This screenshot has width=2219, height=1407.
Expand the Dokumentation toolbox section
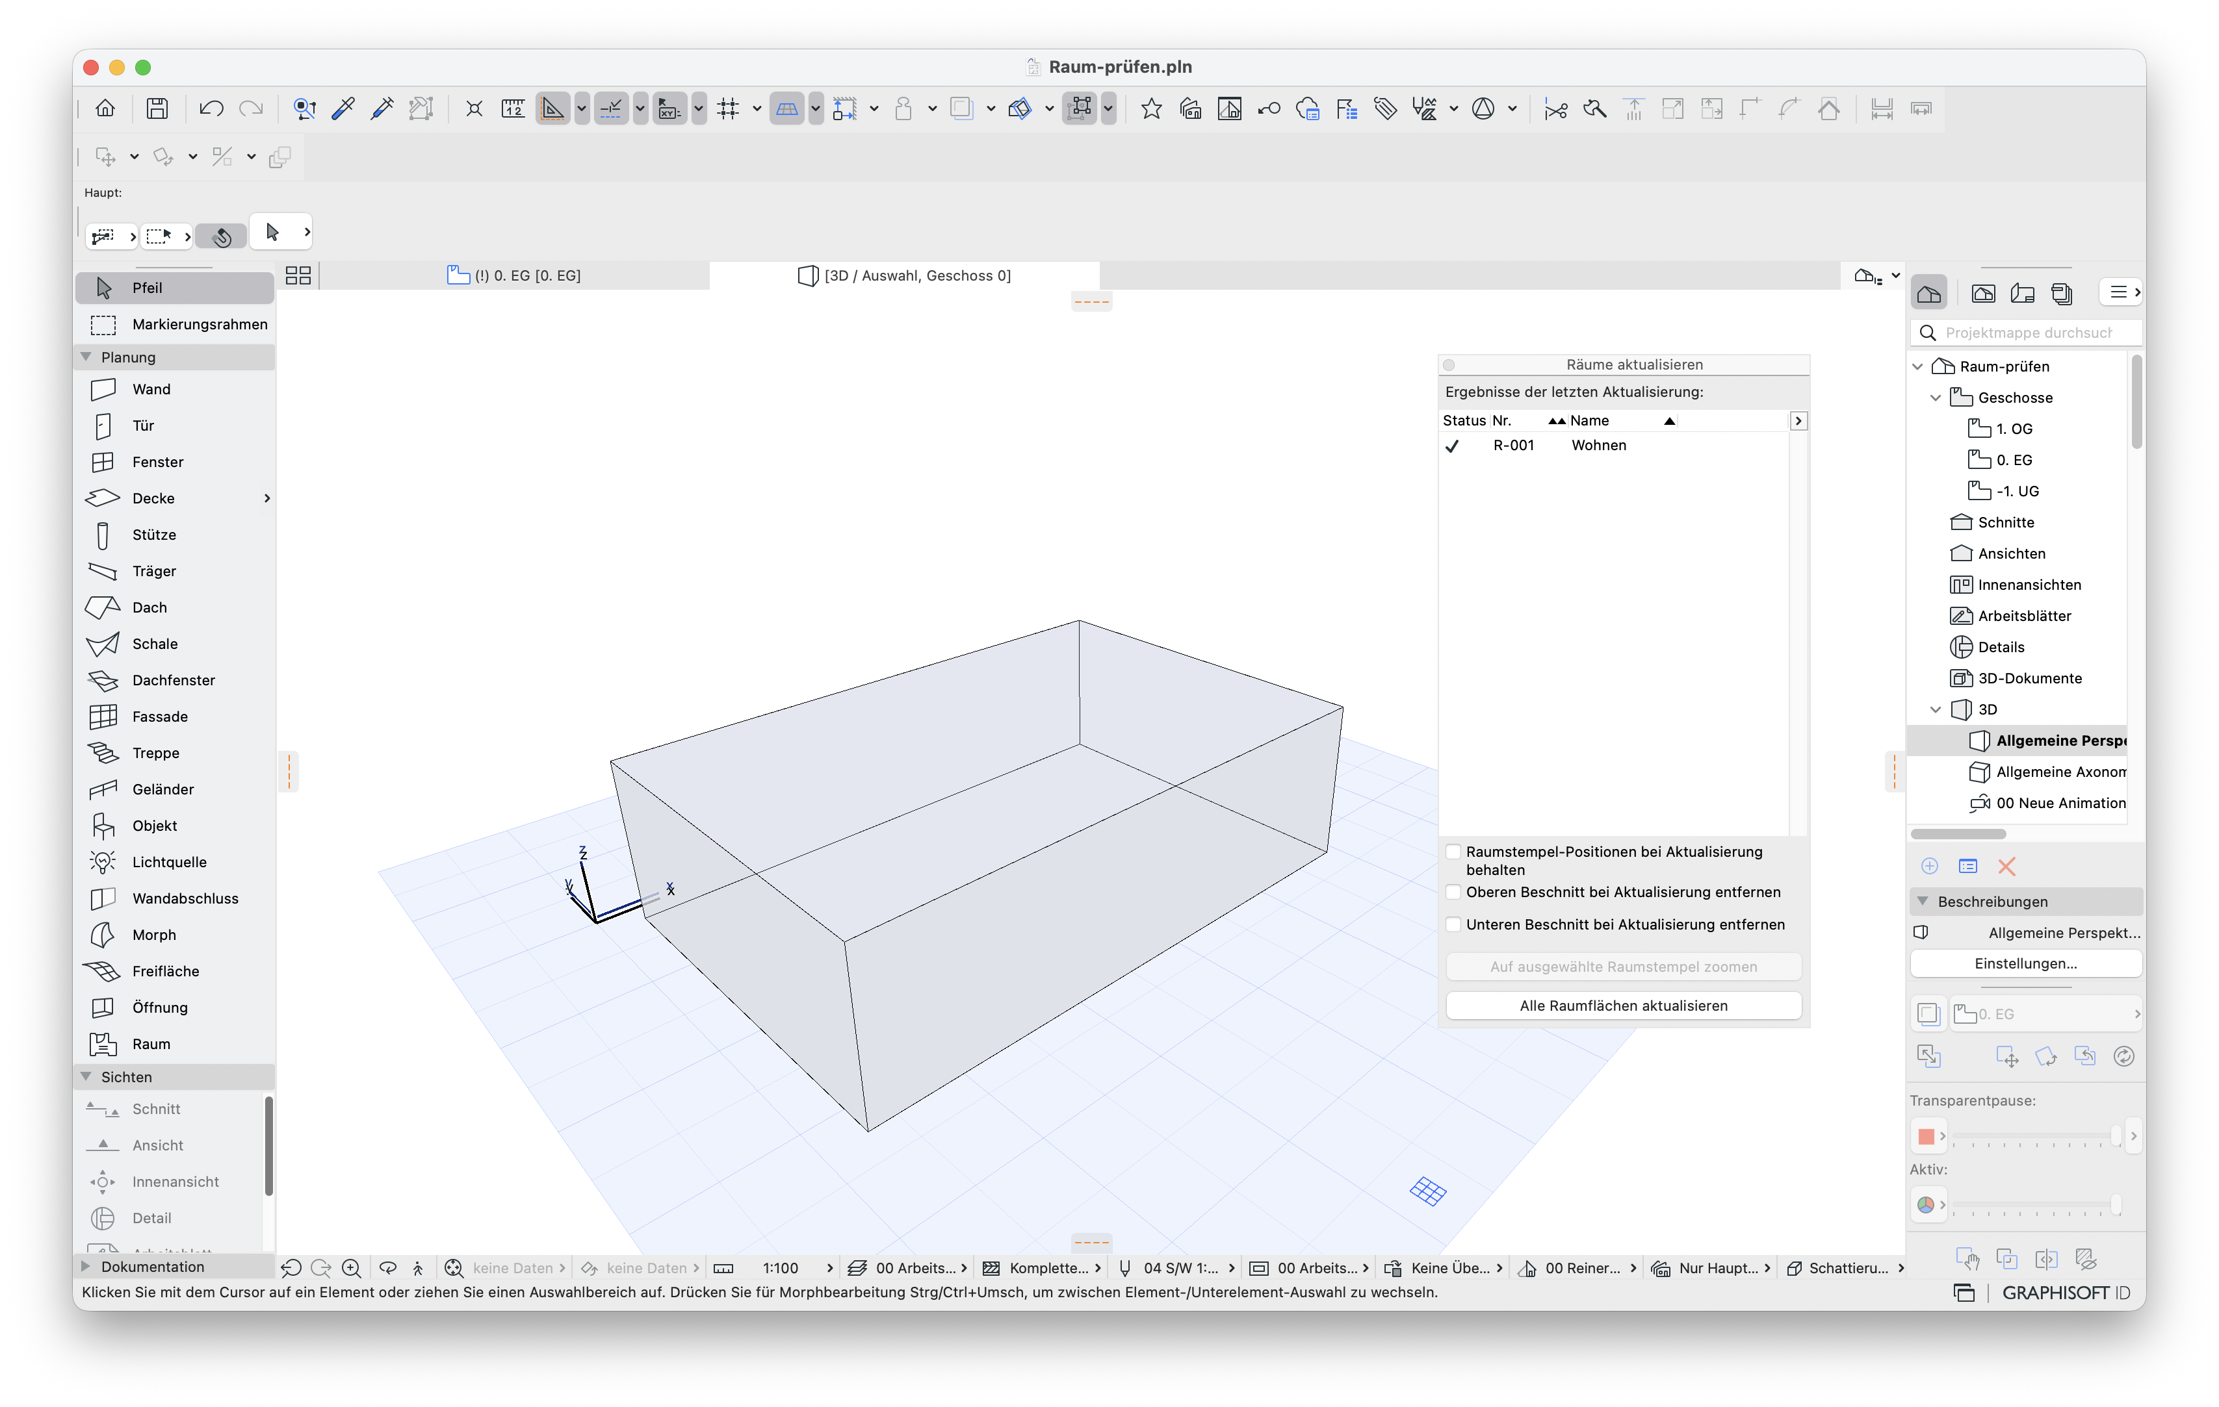click(86, 1266)
